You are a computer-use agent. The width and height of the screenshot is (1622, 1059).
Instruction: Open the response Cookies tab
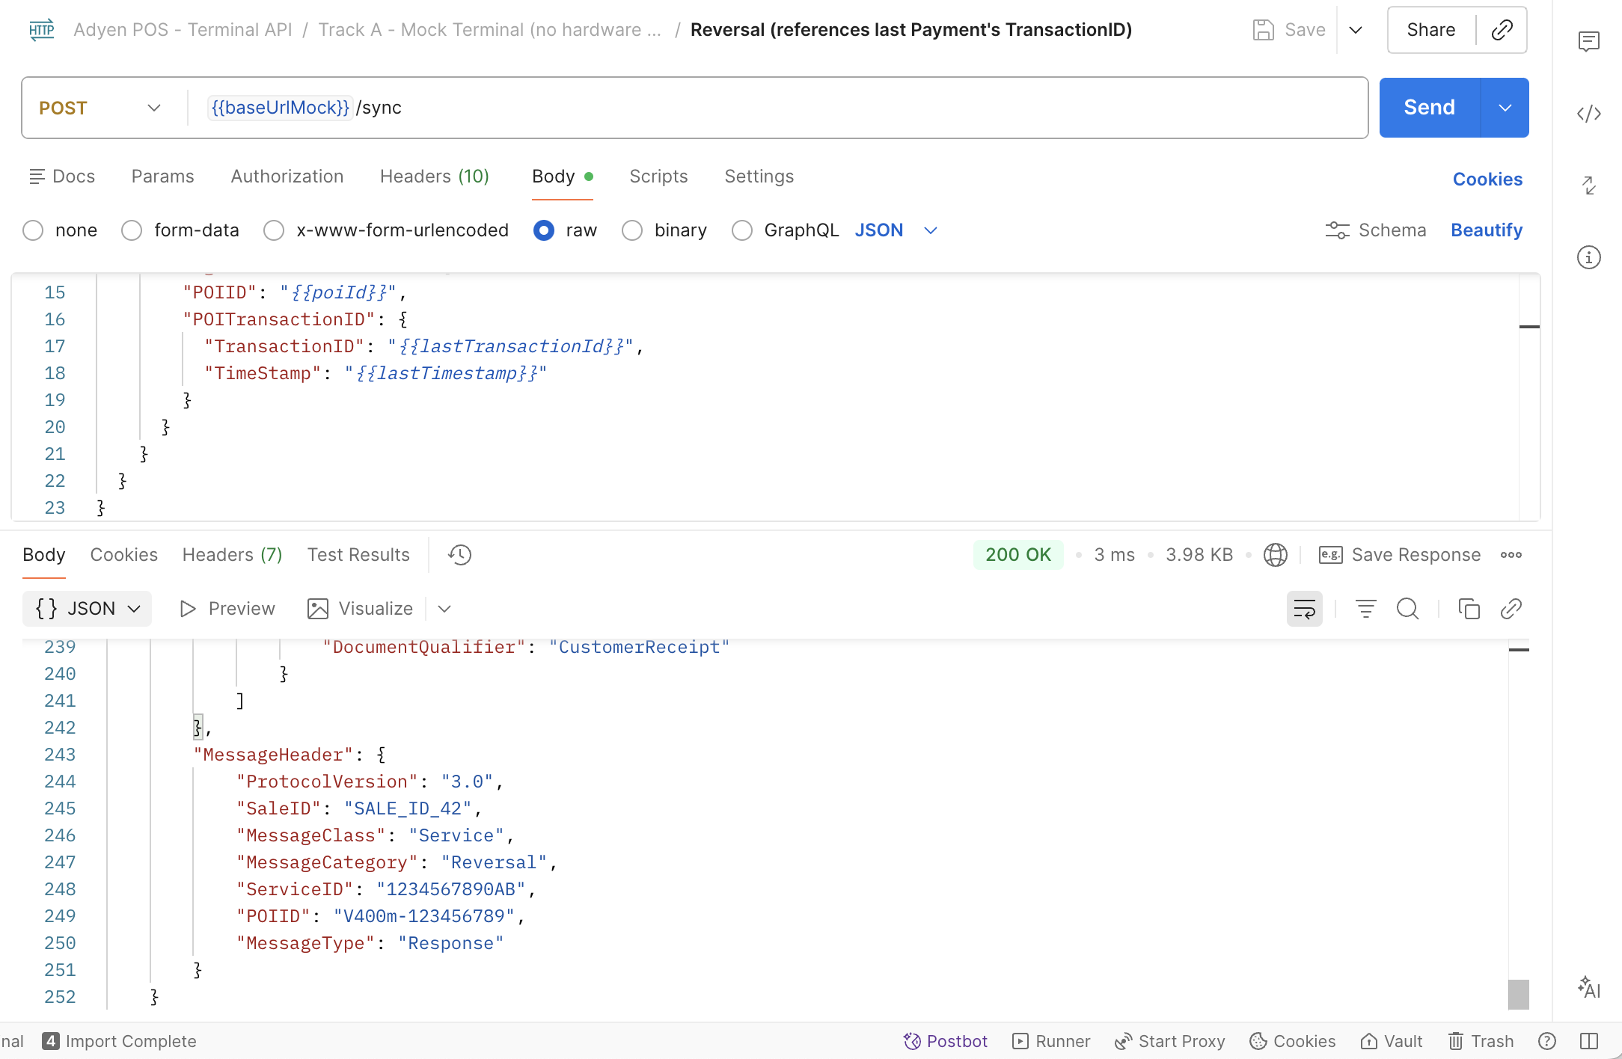[x=123, y=555]
